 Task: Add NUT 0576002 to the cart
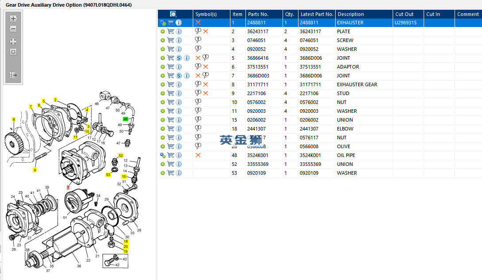(171, 102)
